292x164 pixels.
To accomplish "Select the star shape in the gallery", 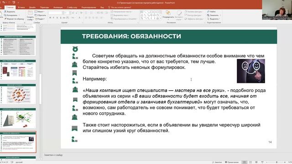I will click(x=157, y=18).
